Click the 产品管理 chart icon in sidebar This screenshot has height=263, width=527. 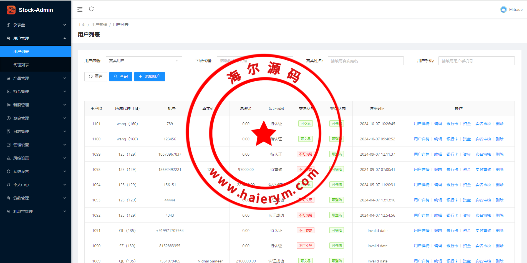9,78
